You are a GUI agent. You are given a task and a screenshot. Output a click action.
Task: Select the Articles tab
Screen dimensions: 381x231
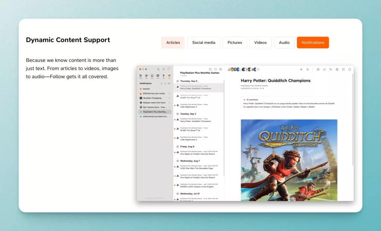pyautogui.click(x=173, y=42)
